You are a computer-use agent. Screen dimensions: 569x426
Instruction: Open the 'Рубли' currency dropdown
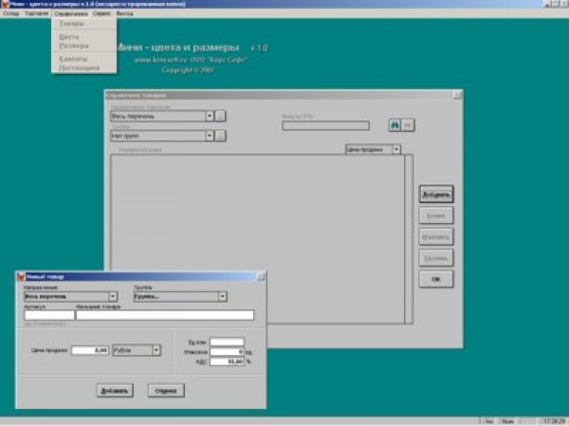click(156, 350)
